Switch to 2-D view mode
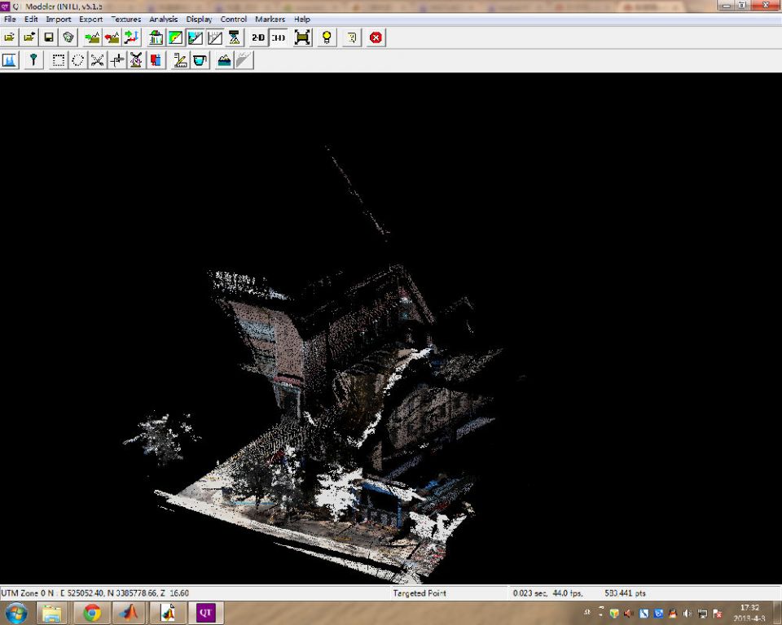The image size is (782, 625). pos(257,37)
